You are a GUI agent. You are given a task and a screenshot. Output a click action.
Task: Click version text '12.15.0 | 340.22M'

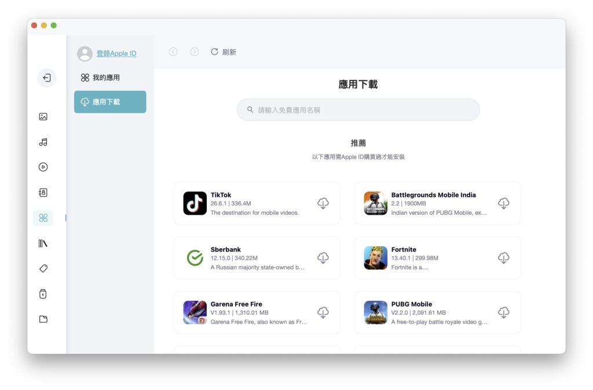234,258
